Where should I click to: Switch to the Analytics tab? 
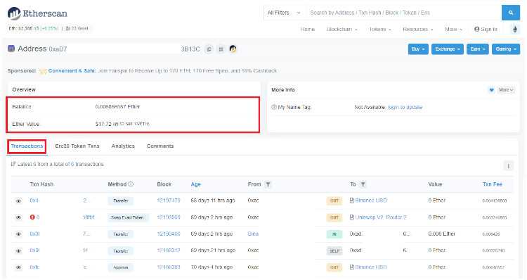123,146
